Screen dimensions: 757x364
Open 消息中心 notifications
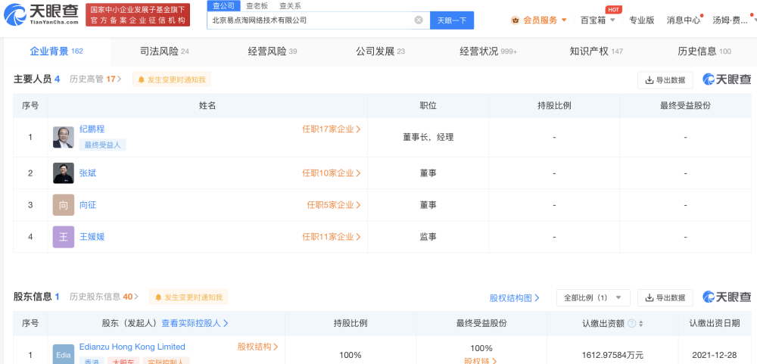click(x=683, y=20)
